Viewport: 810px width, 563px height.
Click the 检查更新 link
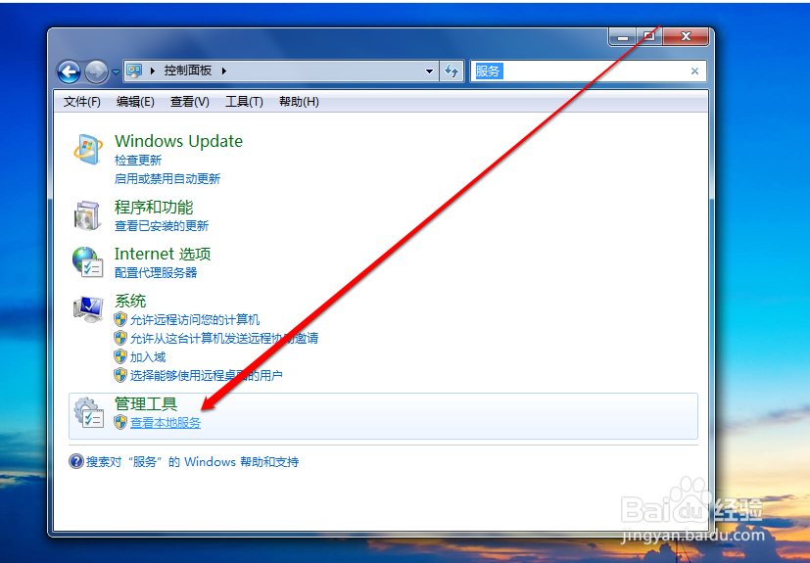click(x=138, y=161)
